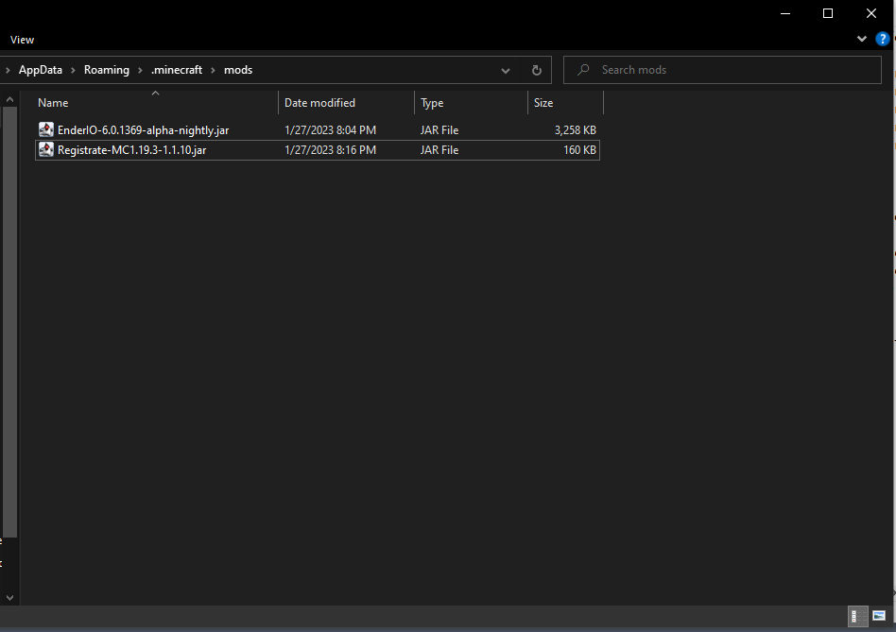Switch to large thumbnails view layout
896x632 pixels.
[879, 616]
